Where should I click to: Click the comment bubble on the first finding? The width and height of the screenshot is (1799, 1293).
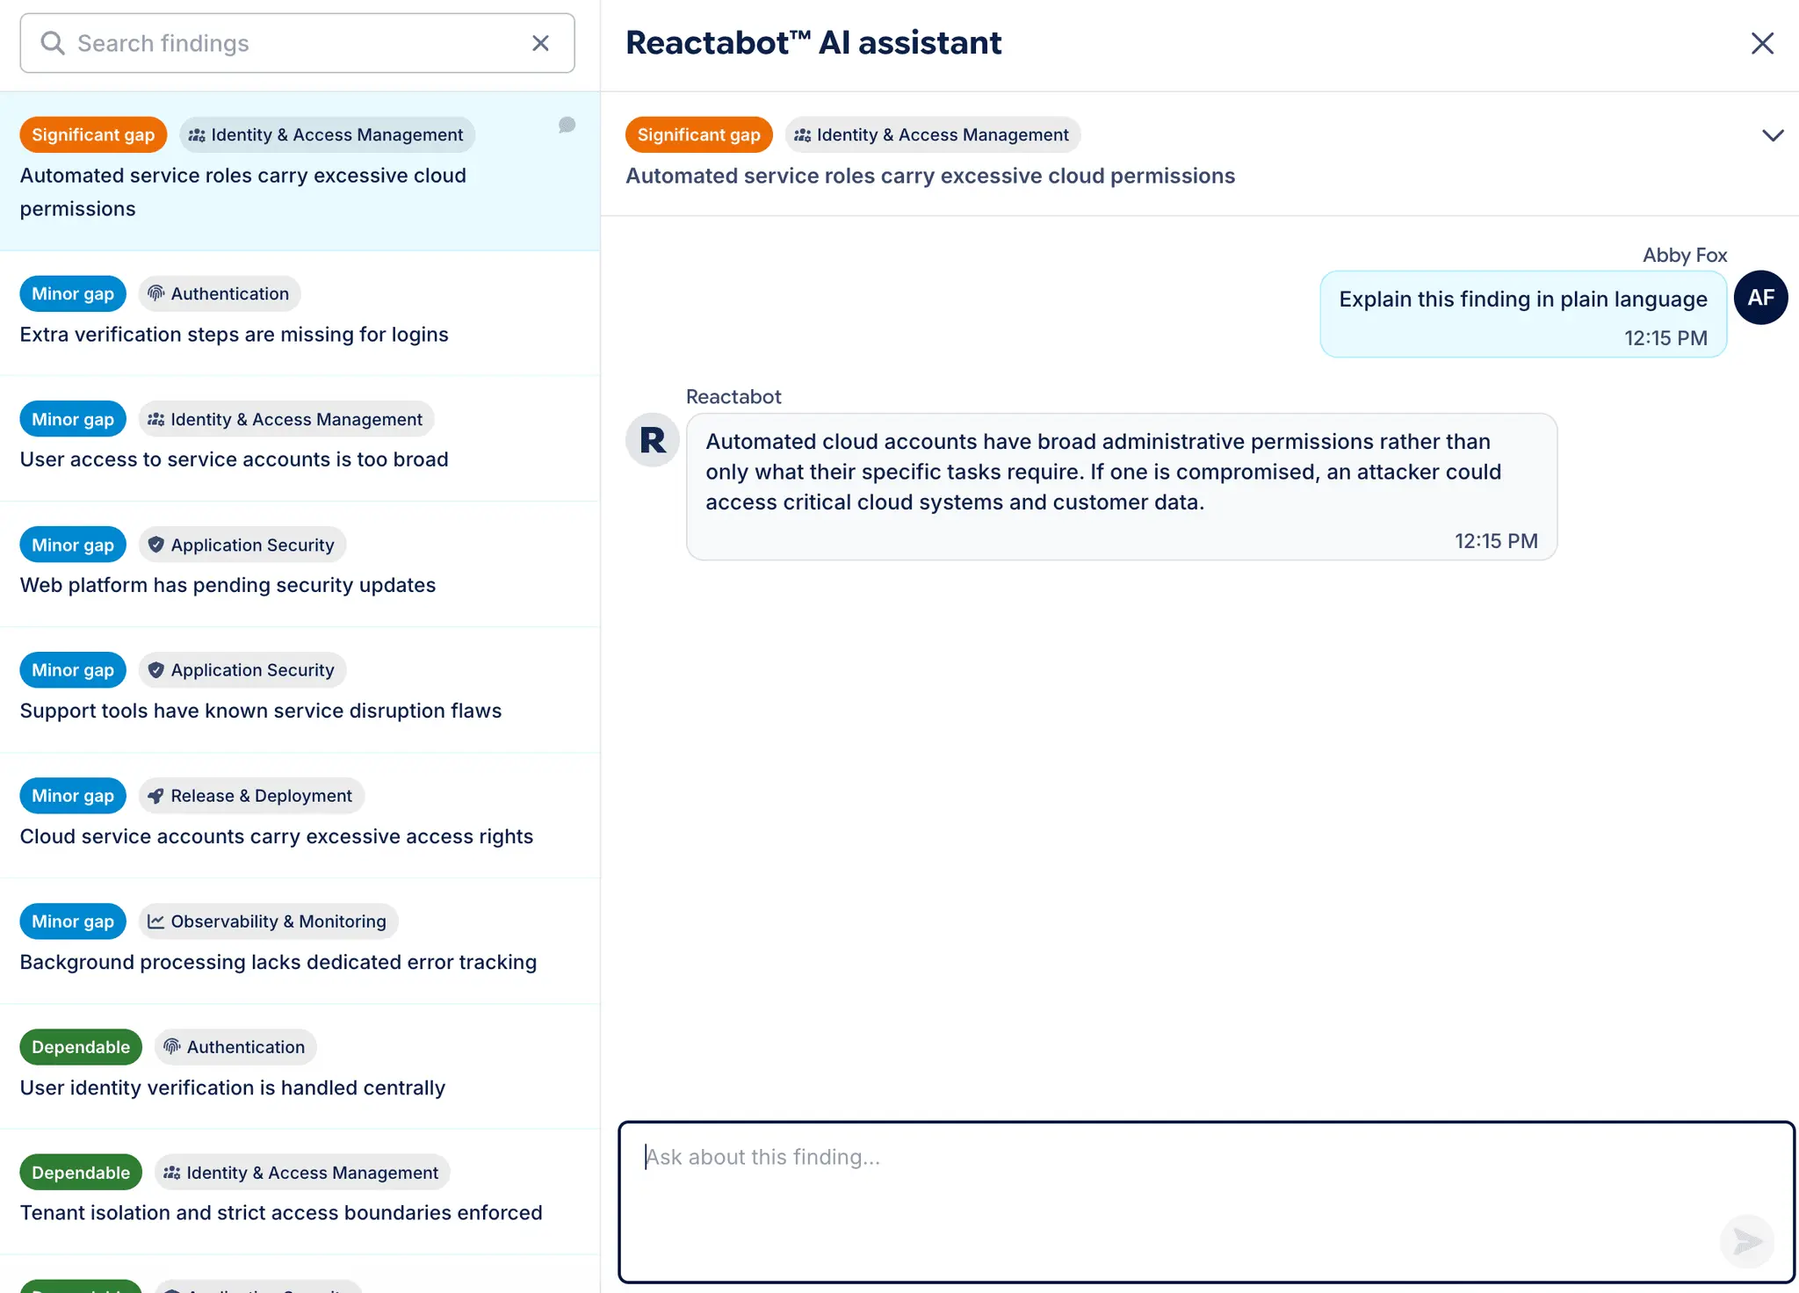click(x=567, y=125)
